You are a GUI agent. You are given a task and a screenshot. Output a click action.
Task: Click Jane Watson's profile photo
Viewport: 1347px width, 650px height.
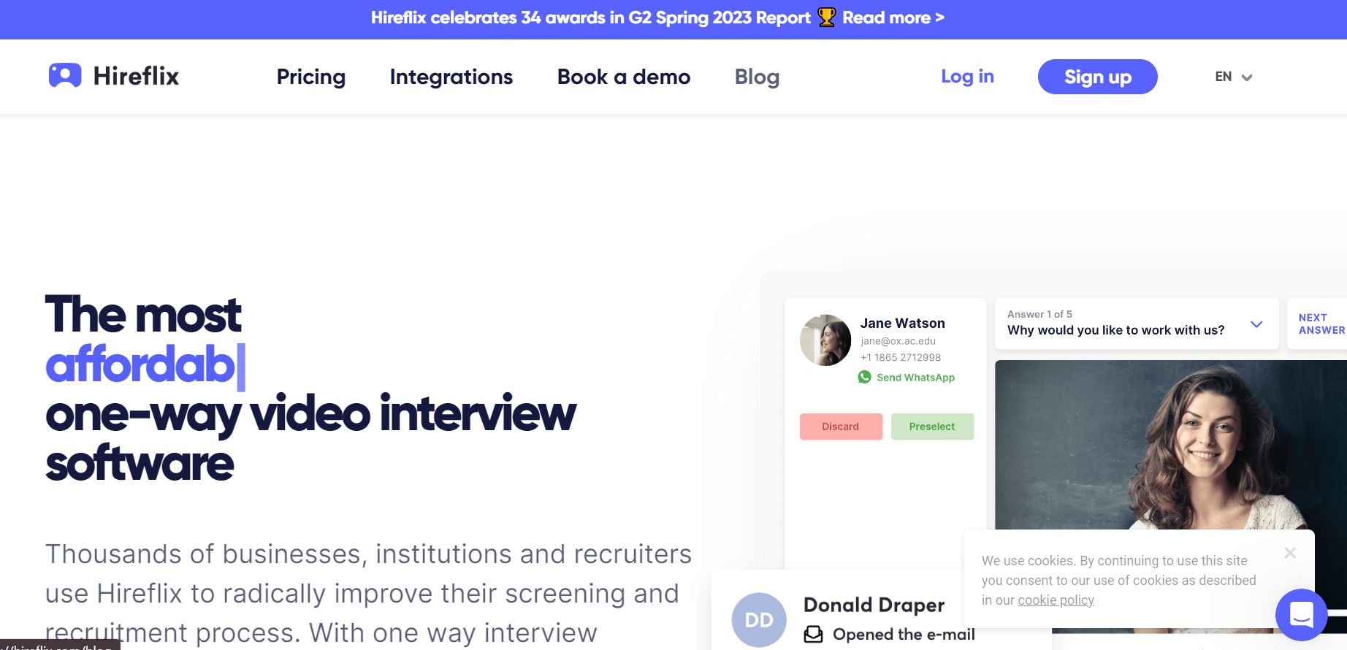coord(825,340)
